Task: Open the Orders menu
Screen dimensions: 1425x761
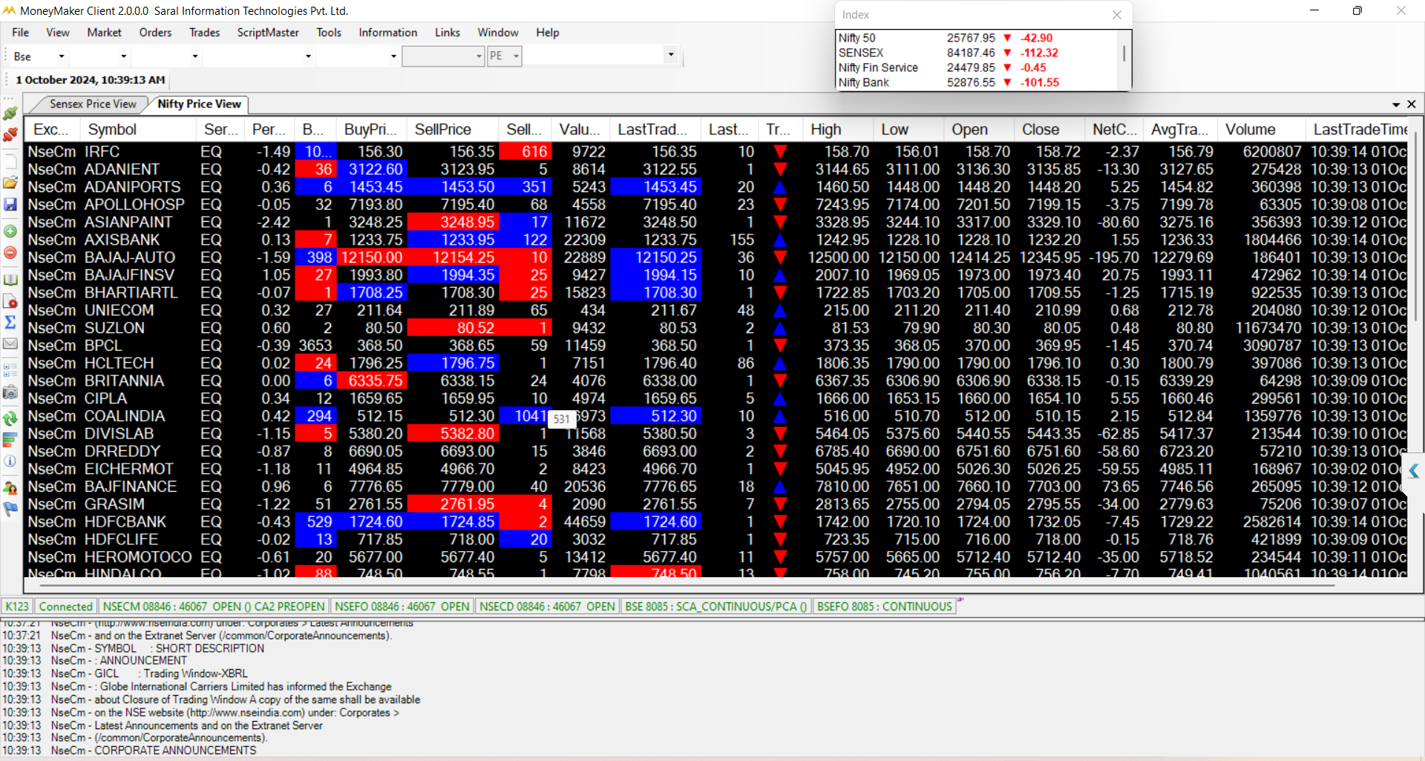Action: [x=155, y=33]
